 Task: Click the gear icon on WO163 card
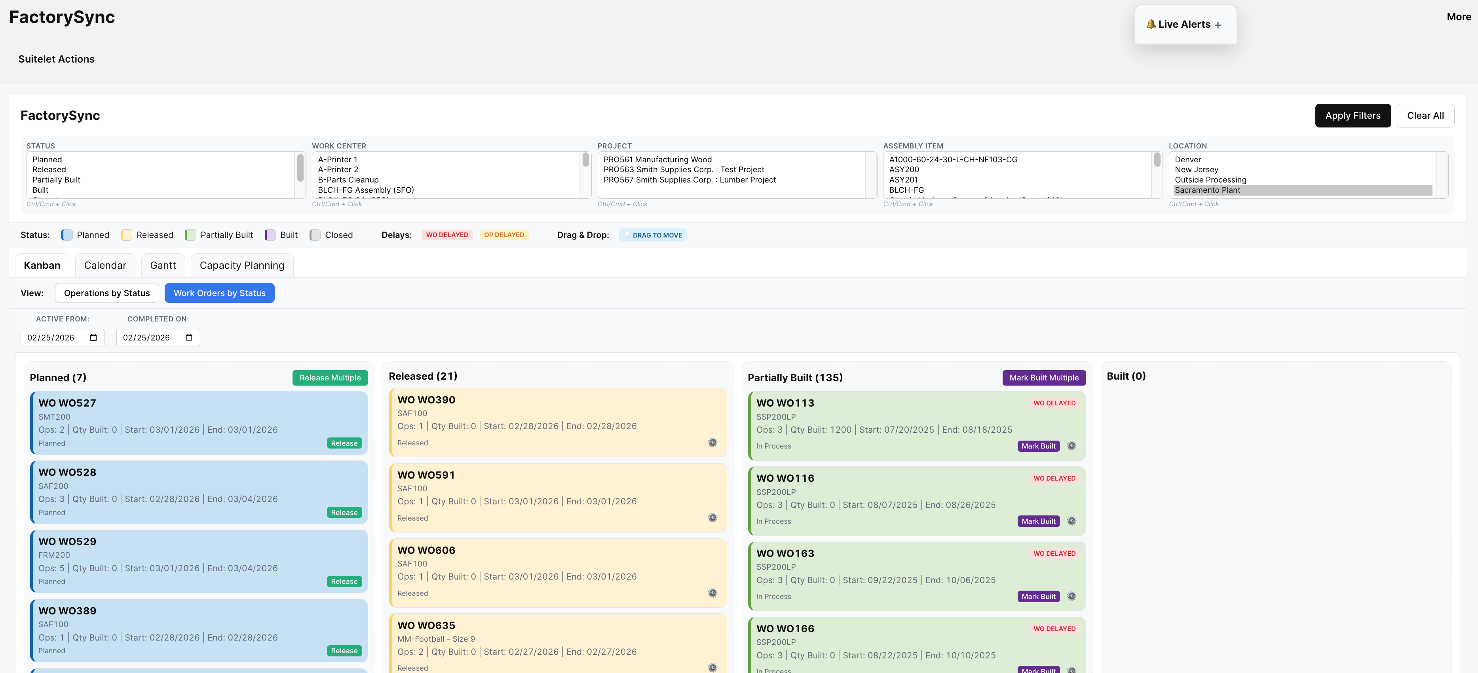(1072, 596)
